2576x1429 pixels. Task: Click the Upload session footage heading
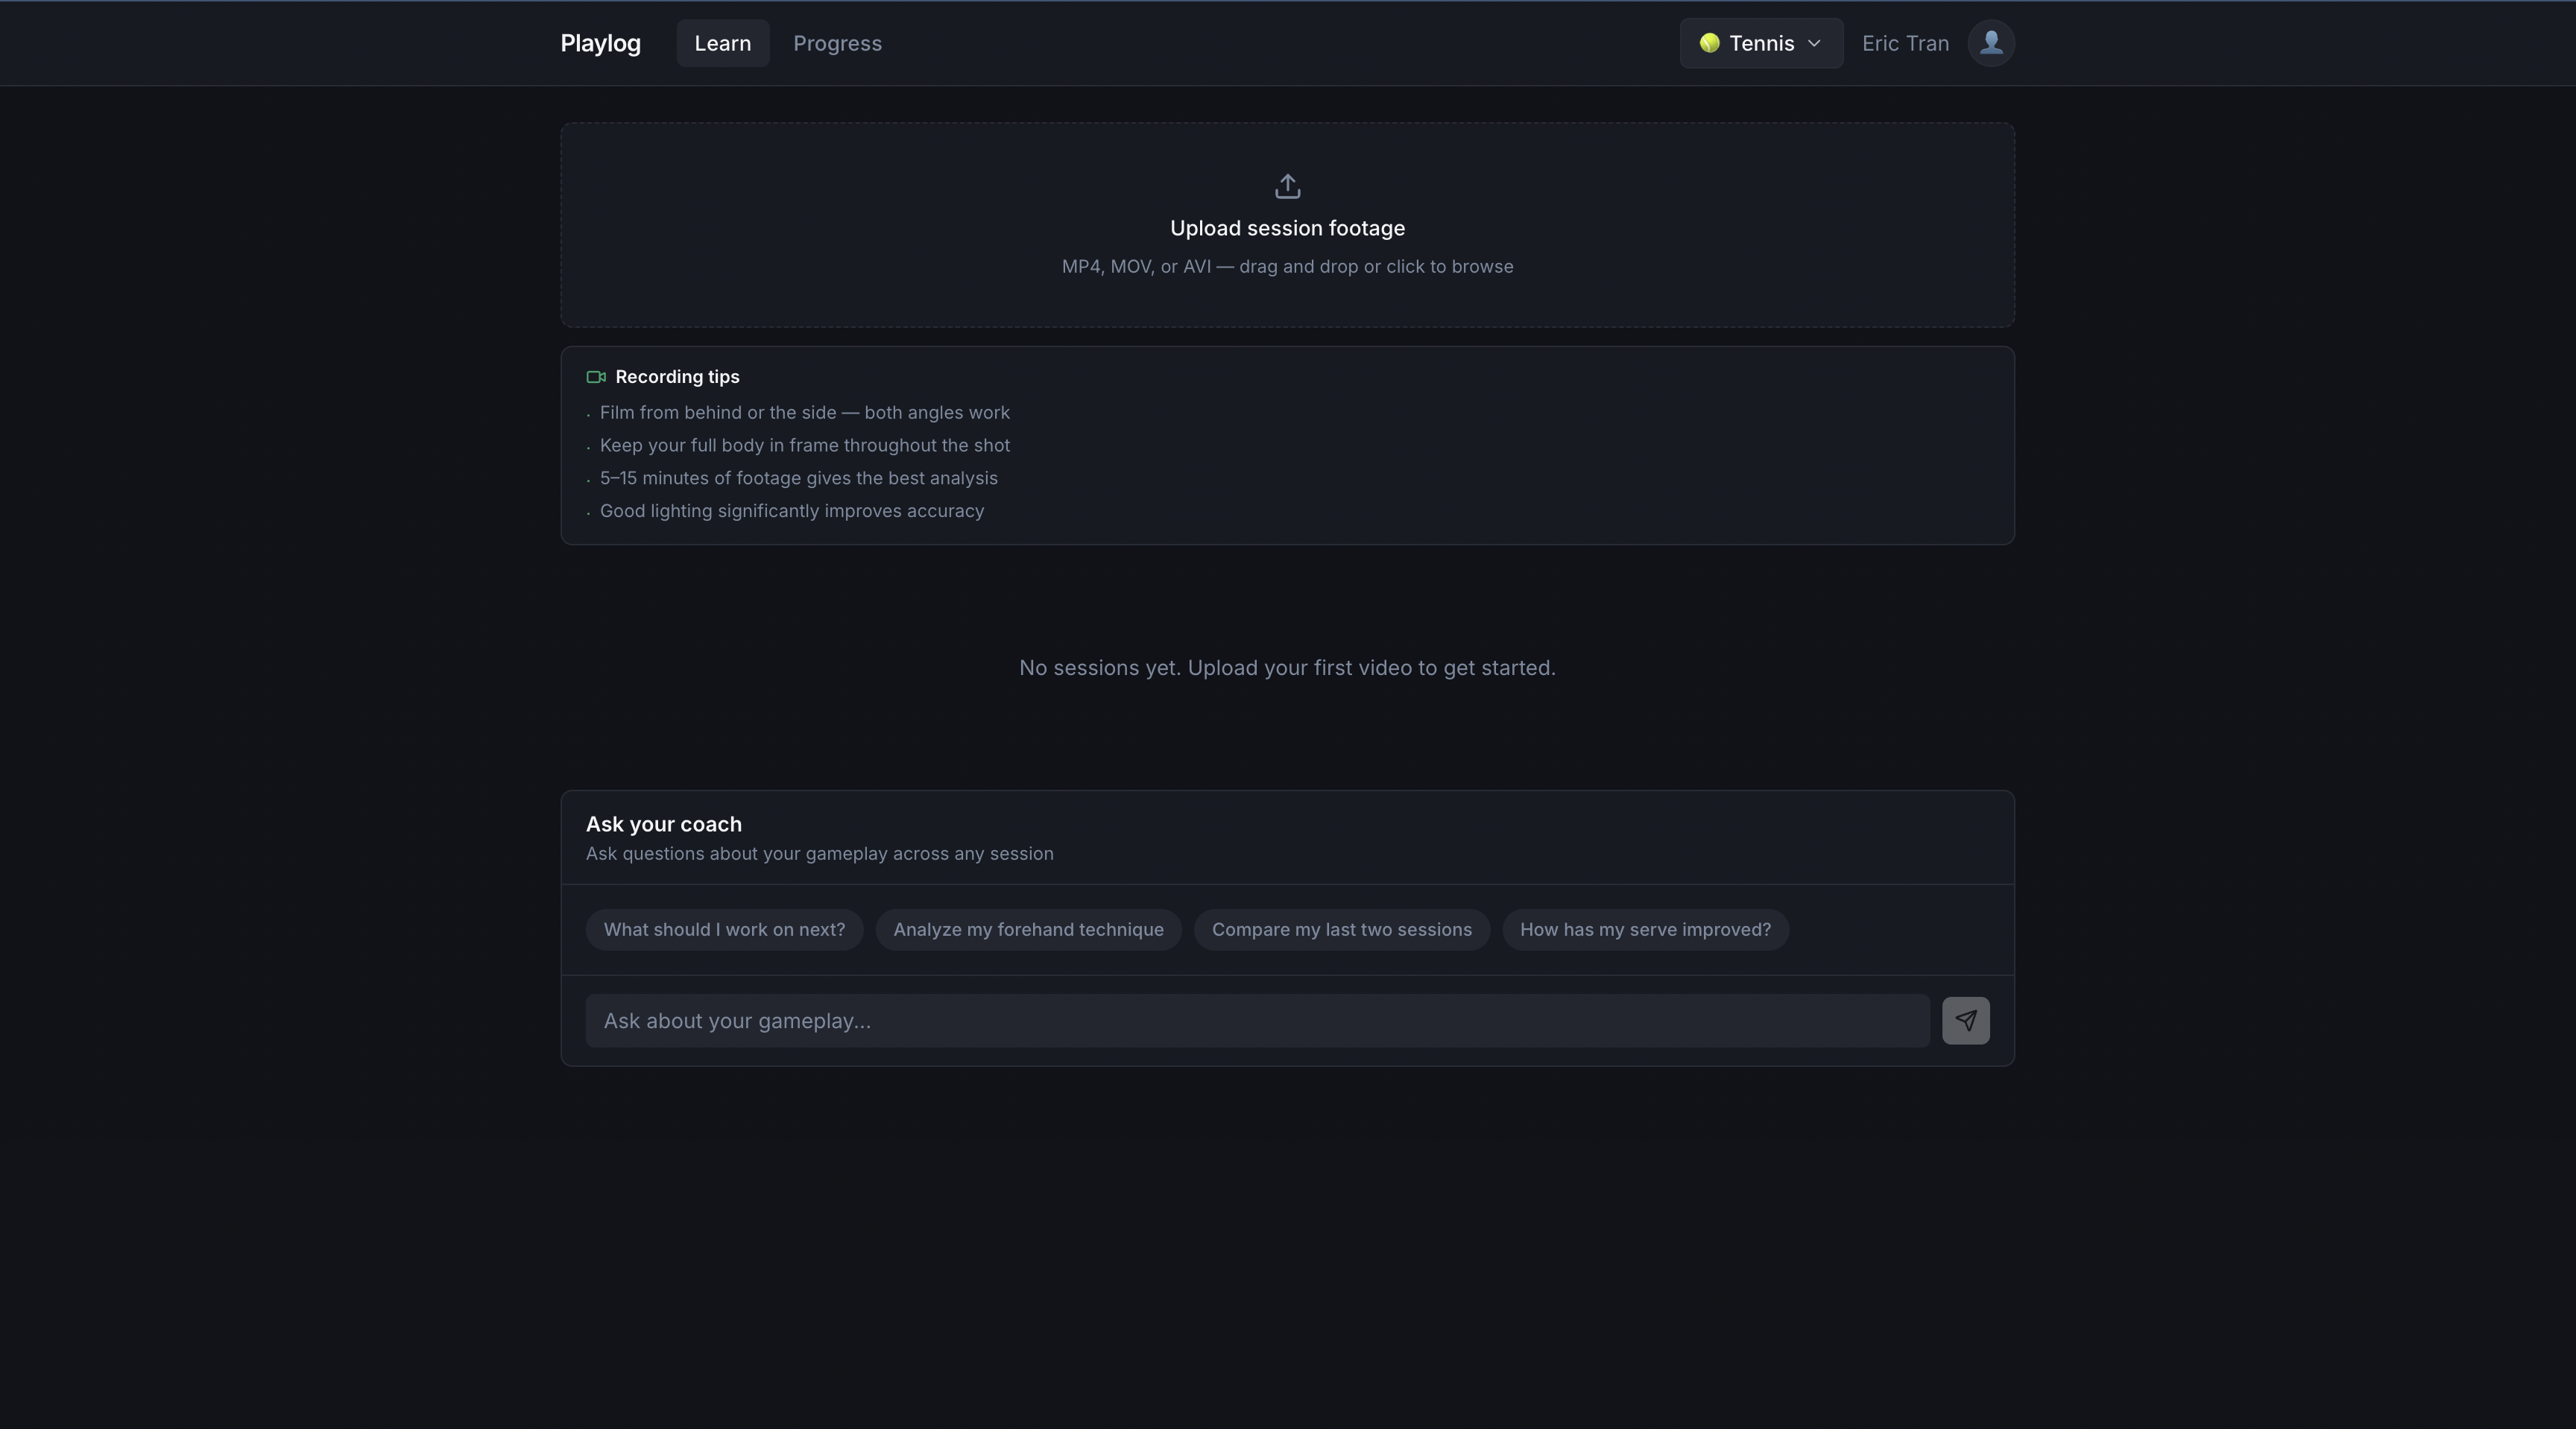tap(1287, 228)
